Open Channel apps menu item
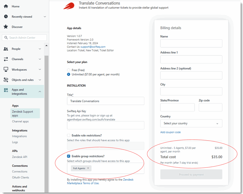243x194 pixels. [x=20, y=121]
